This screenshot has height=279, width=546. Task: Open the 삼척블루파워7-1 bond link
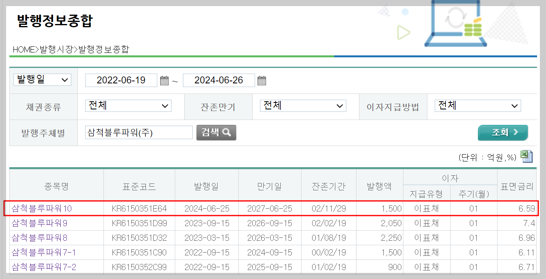point(44,253)
